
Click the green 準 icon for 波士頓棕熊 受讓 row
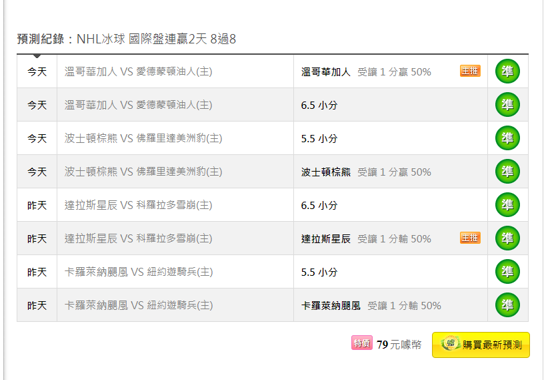tap(507, 172)
